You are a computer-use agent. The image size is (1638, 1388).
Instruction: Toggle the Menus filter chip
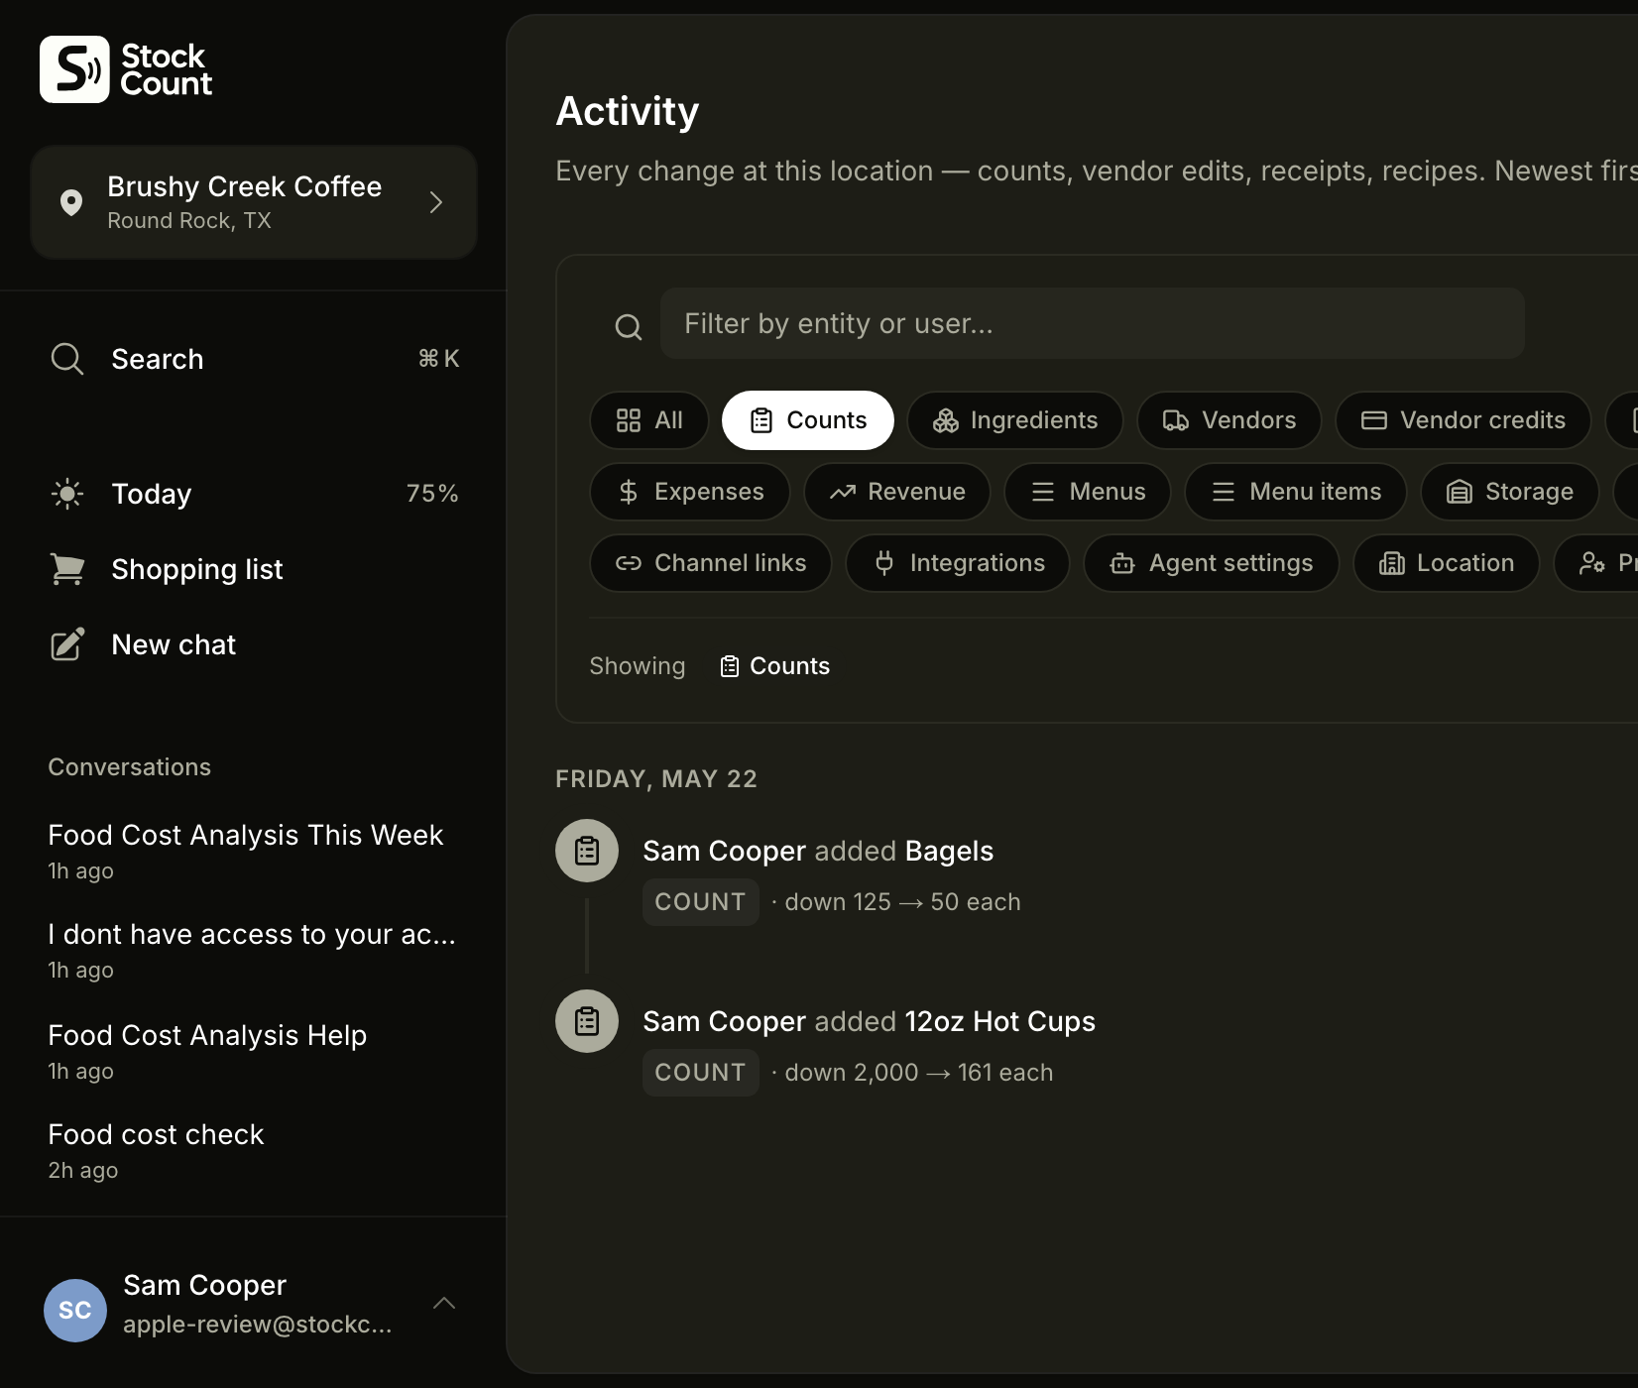[x=1088, y=492]
